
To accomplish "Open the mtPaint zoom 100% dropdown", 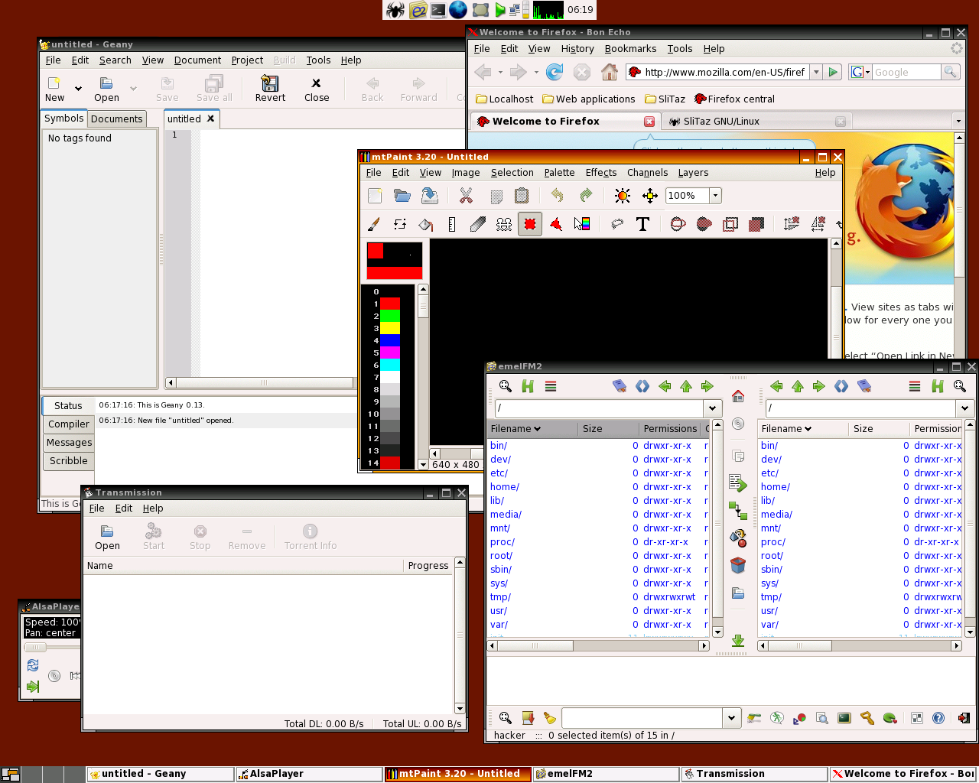I will point(715,196).
